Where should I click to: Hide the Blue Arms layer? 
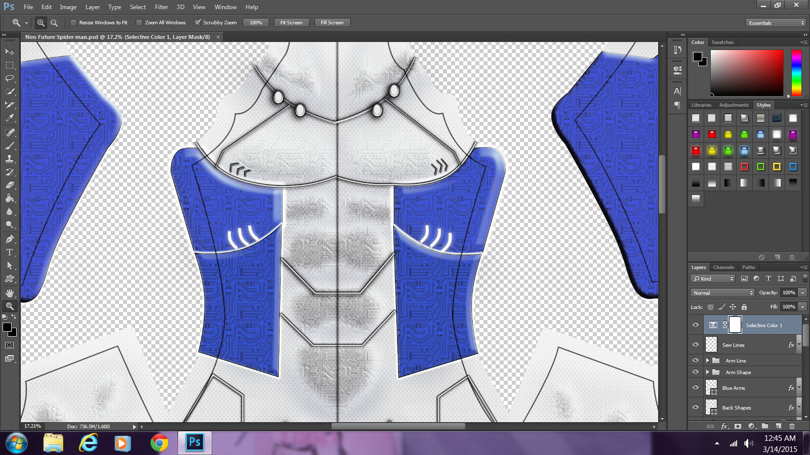tap(696, 388)
